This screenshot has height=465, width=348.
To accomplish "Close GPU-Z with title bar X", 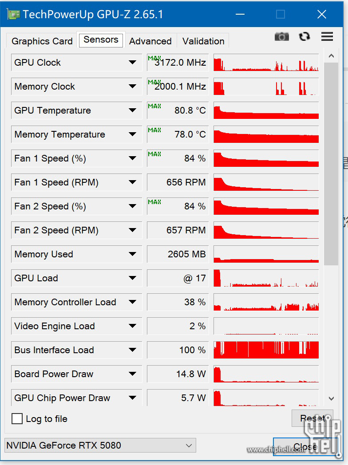I will click(x=322, y=14).
